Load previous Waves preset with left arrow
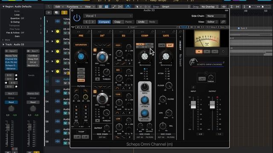The height and width of the screenshot is (153, 273). [x=192, y=27]
